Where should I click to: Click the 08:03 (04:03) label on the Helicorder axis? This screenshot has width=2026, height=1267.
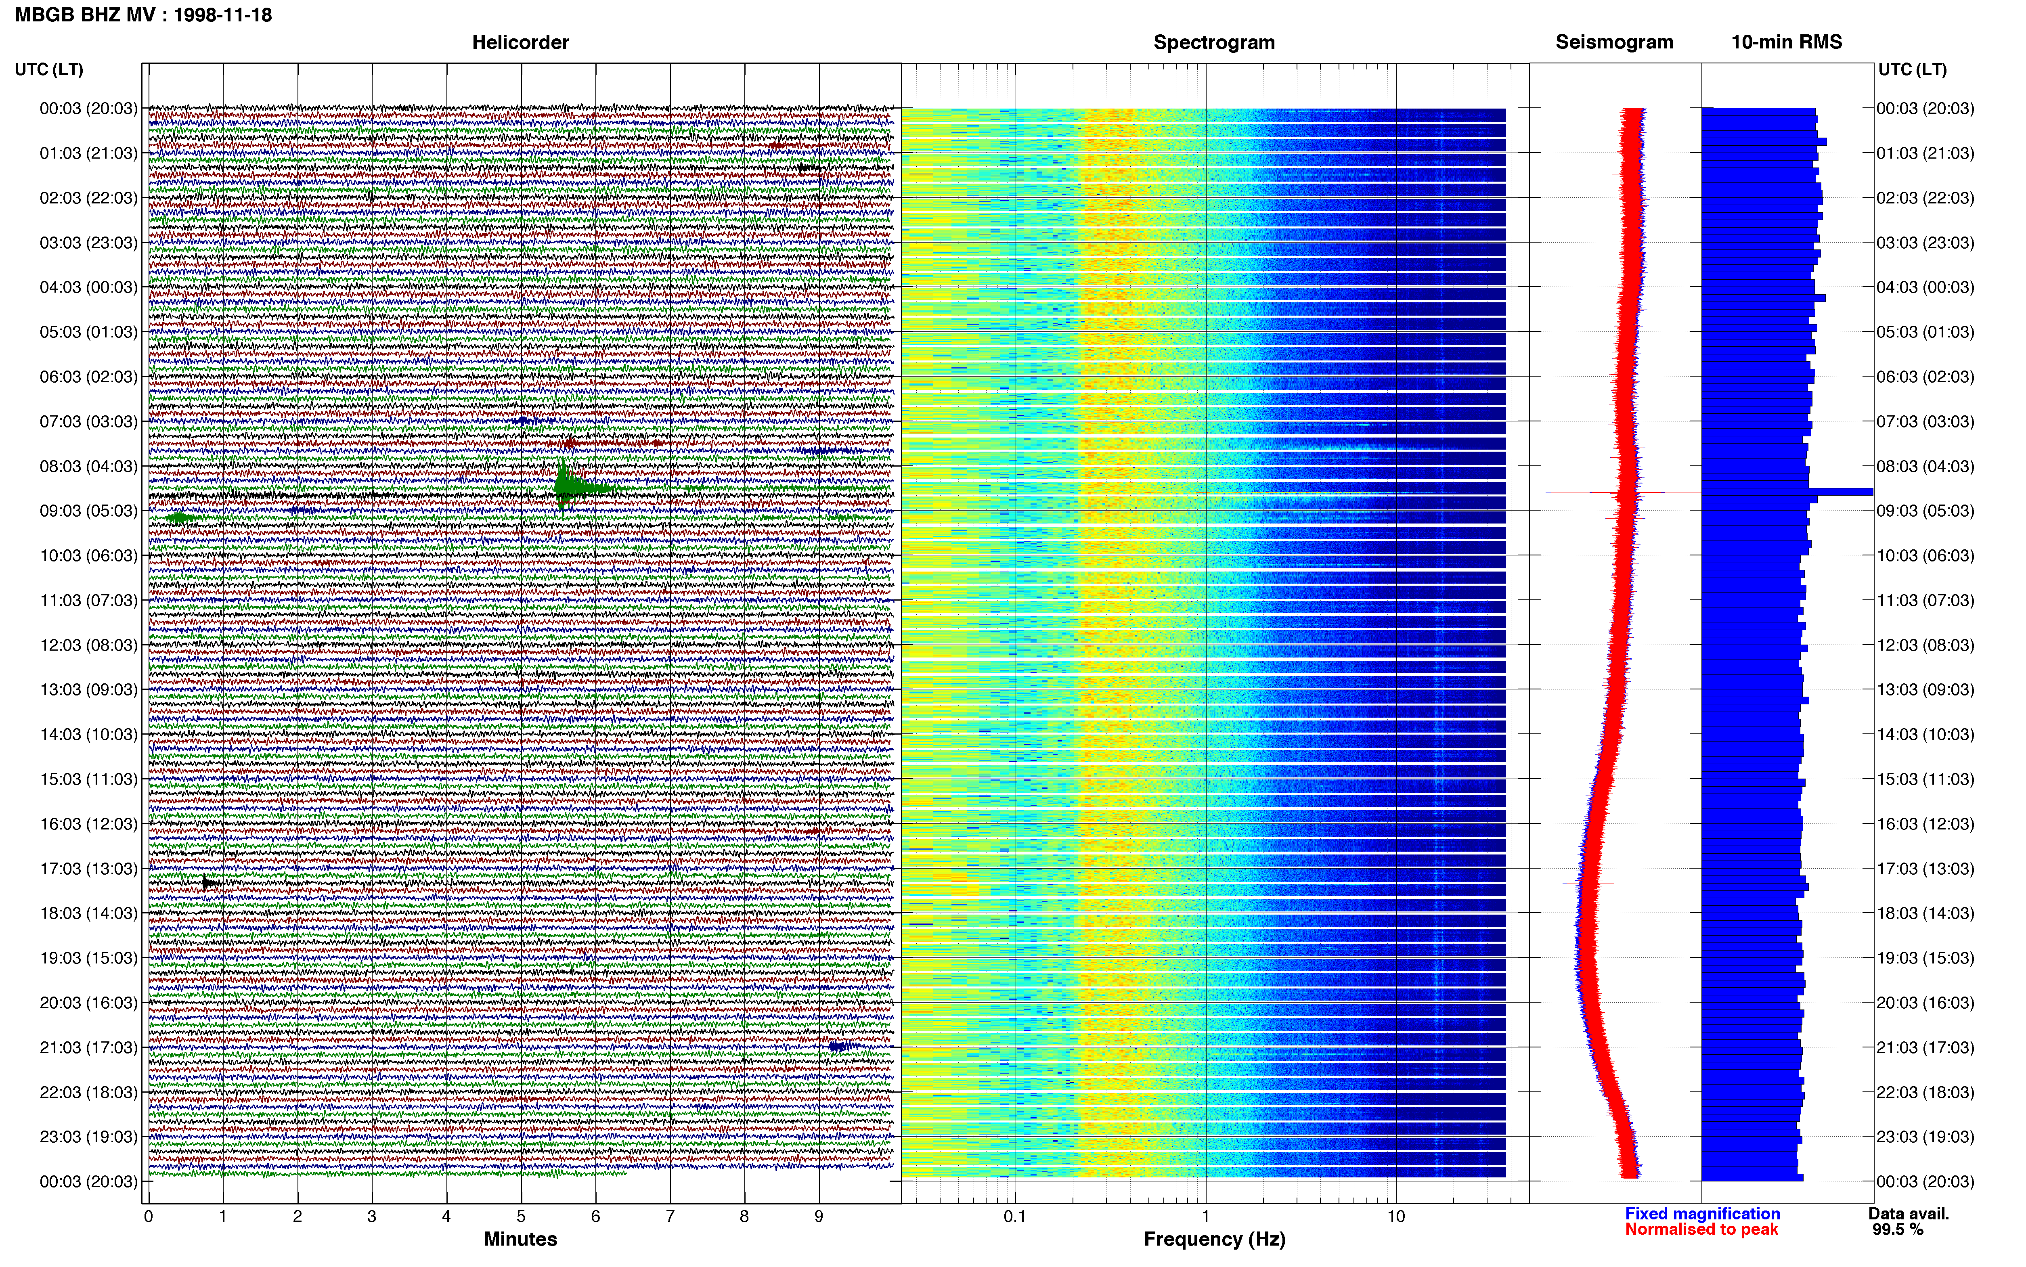(88, 466)
